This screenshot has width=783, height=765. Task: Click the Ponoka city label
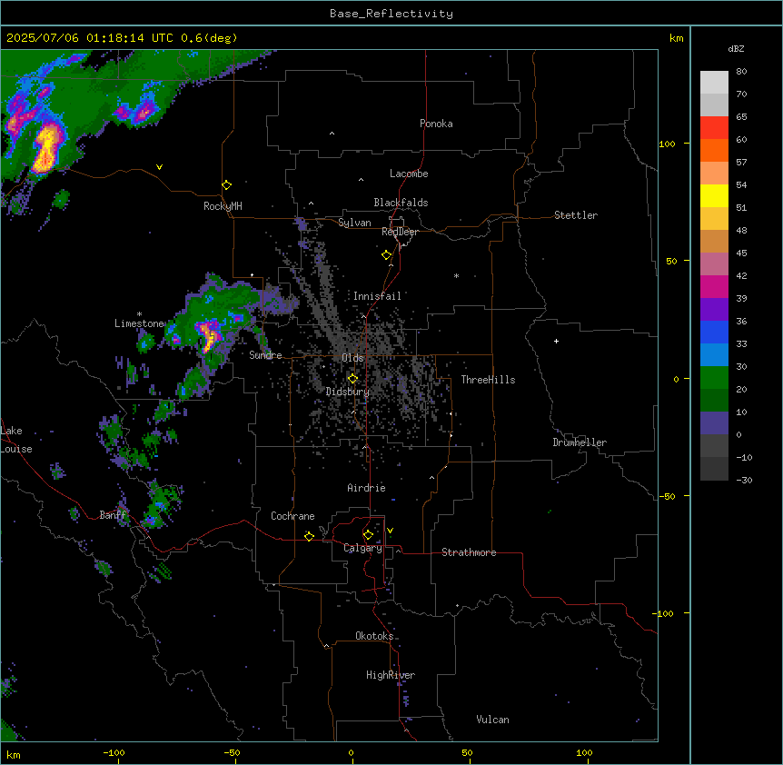click(436, 124)
